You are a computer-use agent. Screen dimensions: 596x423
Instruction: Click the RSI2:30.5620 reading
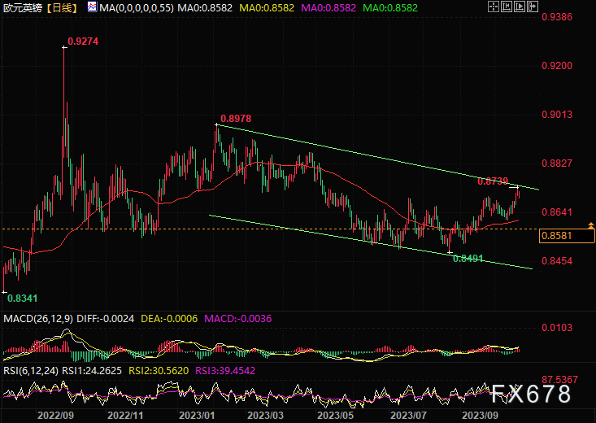coord(159,370)
